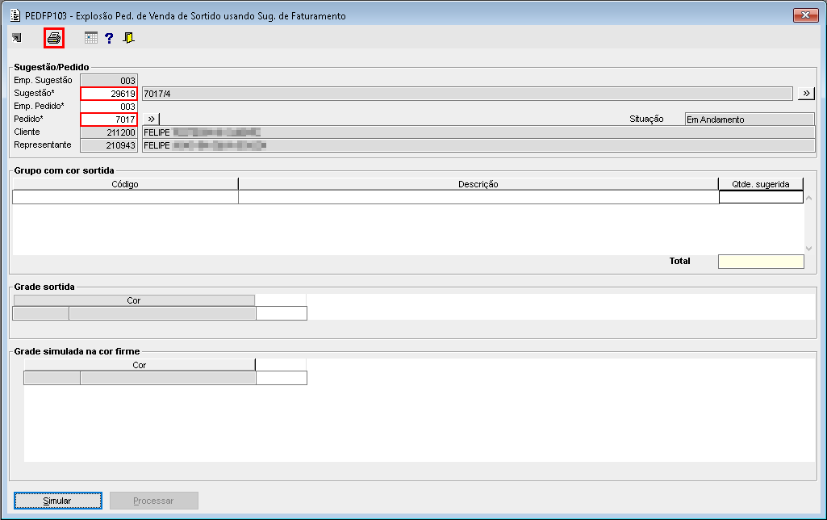
Task: Click the Pedido number input field
Action: 109,120
